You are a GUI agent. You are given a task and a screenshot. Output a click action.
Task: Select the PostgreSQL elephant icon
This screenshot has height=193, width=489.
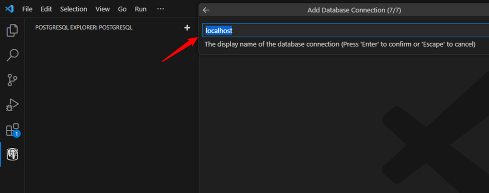point(13,154)
